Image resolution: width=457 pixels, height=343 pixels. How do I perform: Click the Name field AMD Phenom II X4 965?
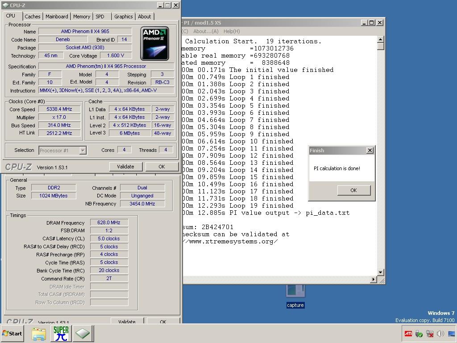(x=85, y=31)
